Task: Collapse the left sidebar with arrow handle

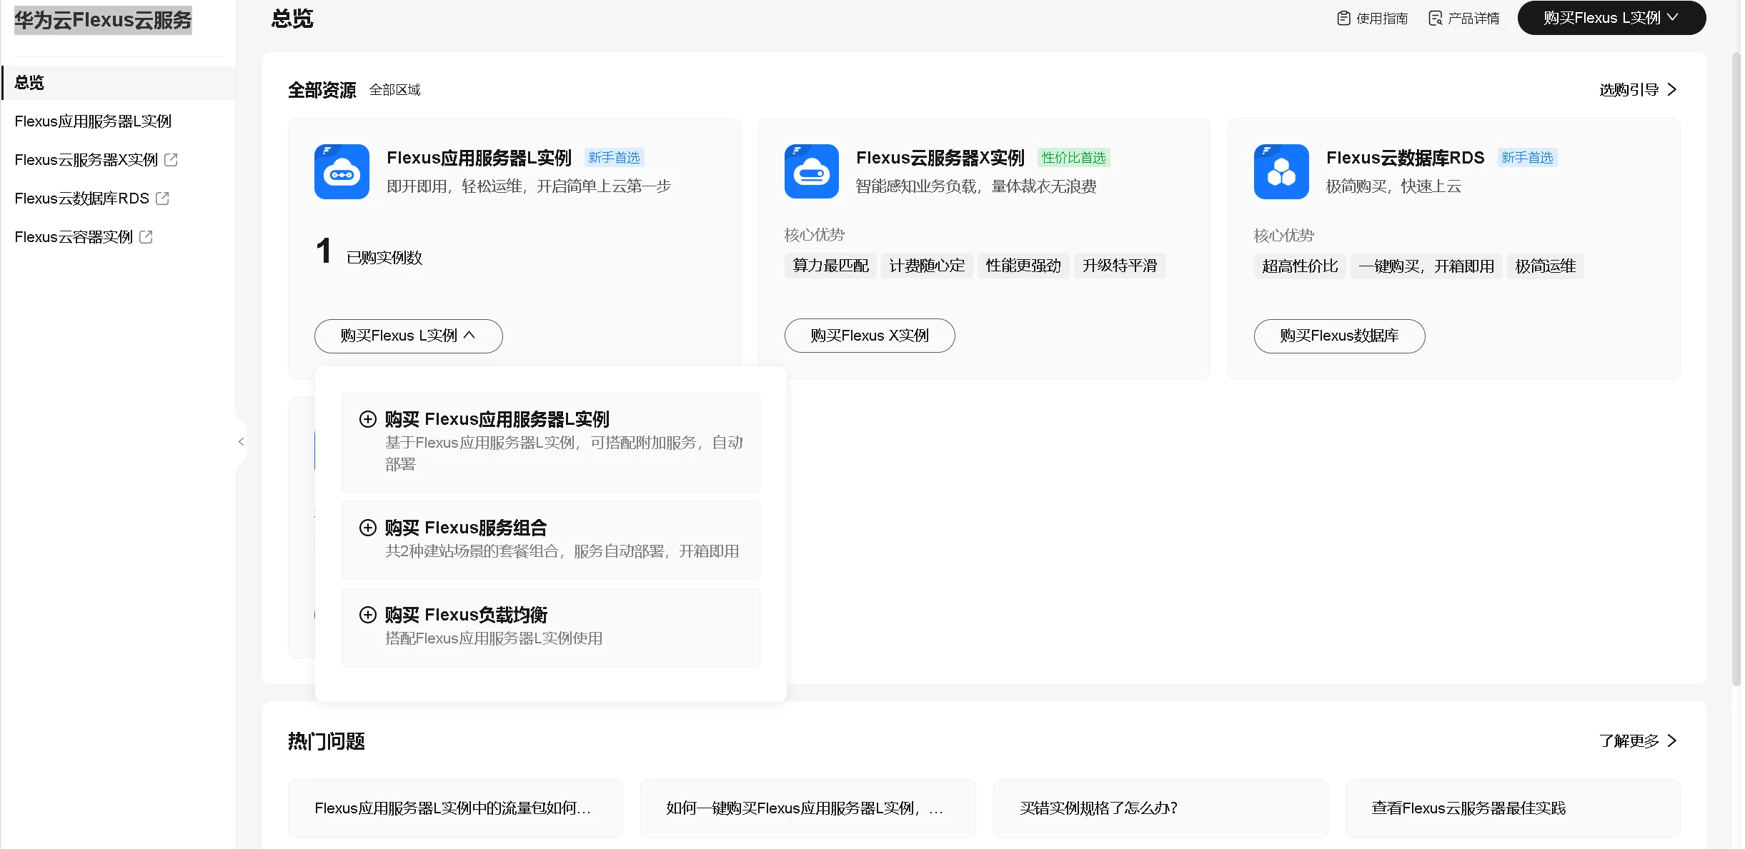Action: (x=242, y=442)
